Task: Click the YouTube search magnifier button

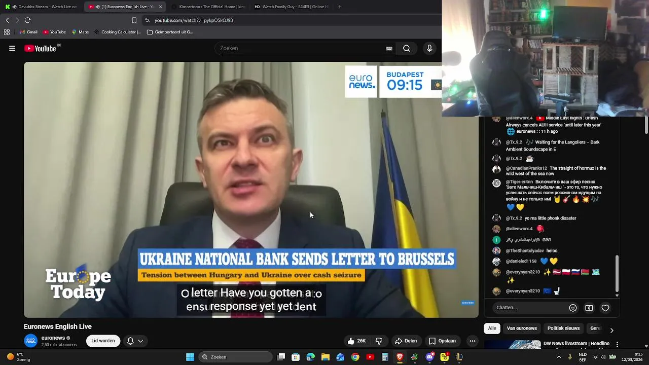Action: pos(407,48)
